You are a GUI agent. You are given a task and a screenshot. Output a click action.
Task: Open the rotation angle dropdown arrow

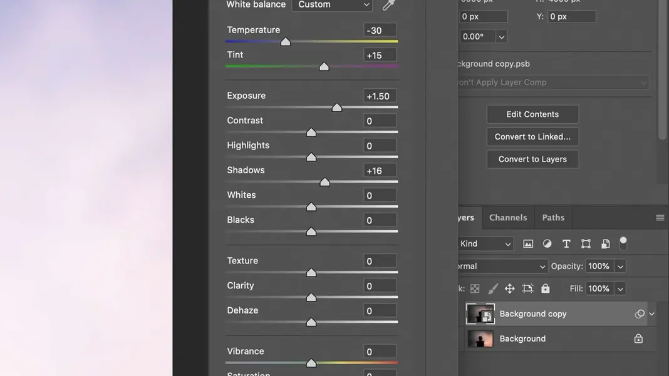coord(502,37)
